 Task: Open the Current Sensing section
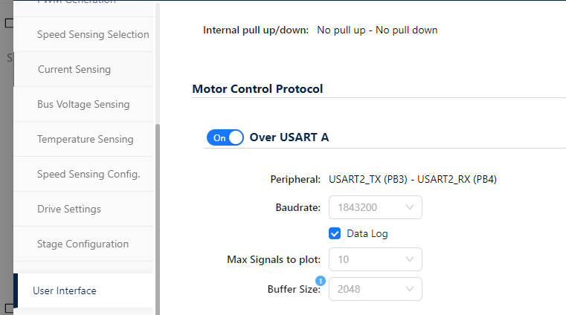[x=74, y=69]
